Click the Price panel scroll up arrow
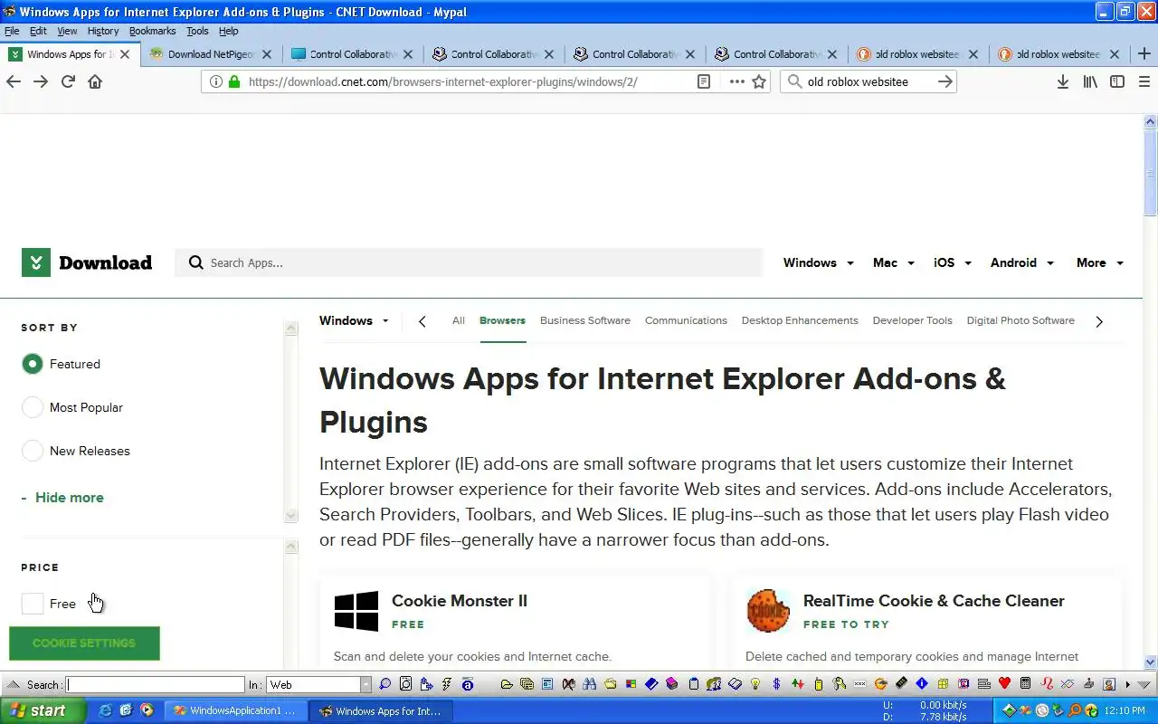Viewport: 1158px width, 724px height. 290,547
